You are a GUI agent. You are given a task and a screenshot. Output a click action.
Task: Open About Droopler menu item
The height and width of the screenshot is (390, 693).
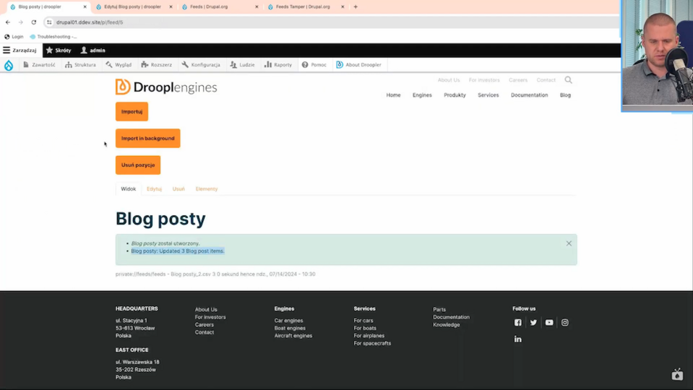pos(358,64)
